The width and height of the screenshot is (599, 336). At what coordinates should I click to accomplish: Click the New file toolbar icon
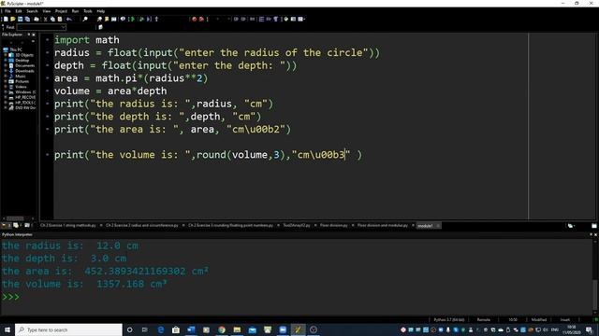(x=6, y=19)
